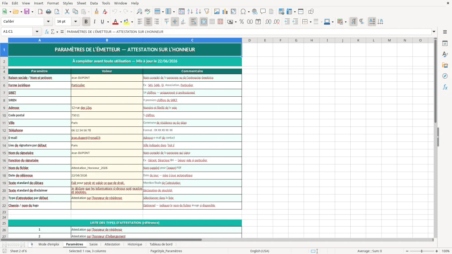The image size is (452, 254).
Task: Toggle Italic formatting
Action: tap(94, 22)
